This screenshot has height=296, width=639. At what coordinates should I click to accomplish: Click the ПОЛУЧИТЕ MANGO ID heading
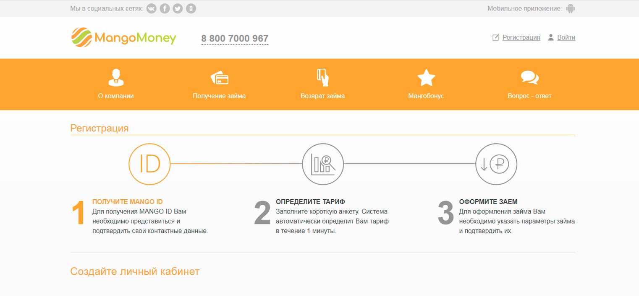tap(128, 202)
